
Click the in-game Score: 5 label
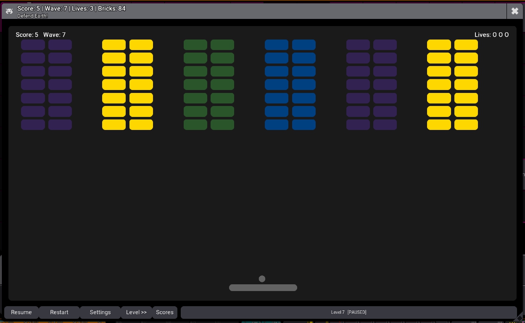tap(27, 35)
